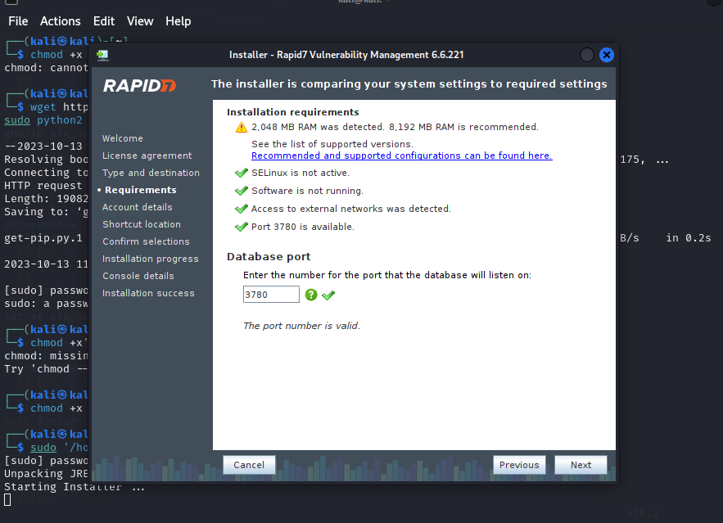Select the Requirements step
Image resolution: width=723 pixels, height=523 pixels.
click(x=141, y=190)
